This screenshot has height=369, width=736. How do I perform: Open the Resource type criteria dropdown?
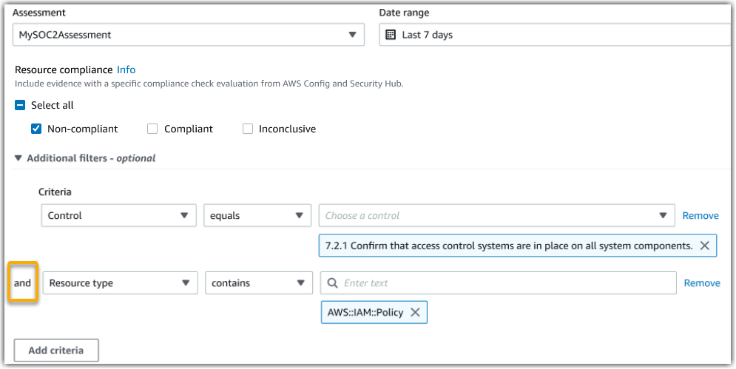click(120, 283)
